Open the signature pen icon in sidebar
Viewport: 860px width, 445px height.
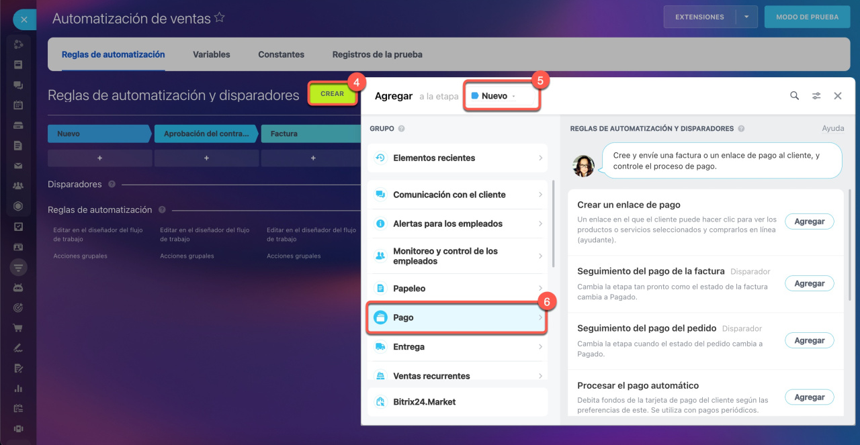(x=18, y=348)
